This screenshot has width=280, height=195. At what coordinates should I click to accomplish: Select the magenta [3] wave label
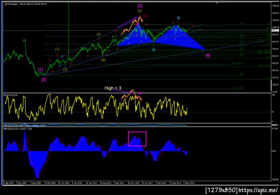point(140,6)
